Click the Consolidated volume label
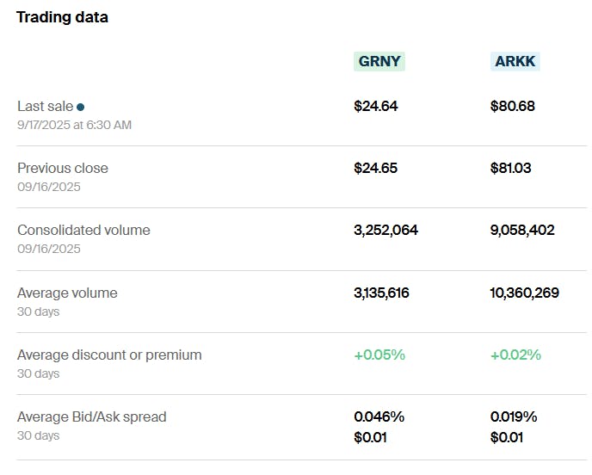This screenshot has height=475, width=592. point(83,231)
